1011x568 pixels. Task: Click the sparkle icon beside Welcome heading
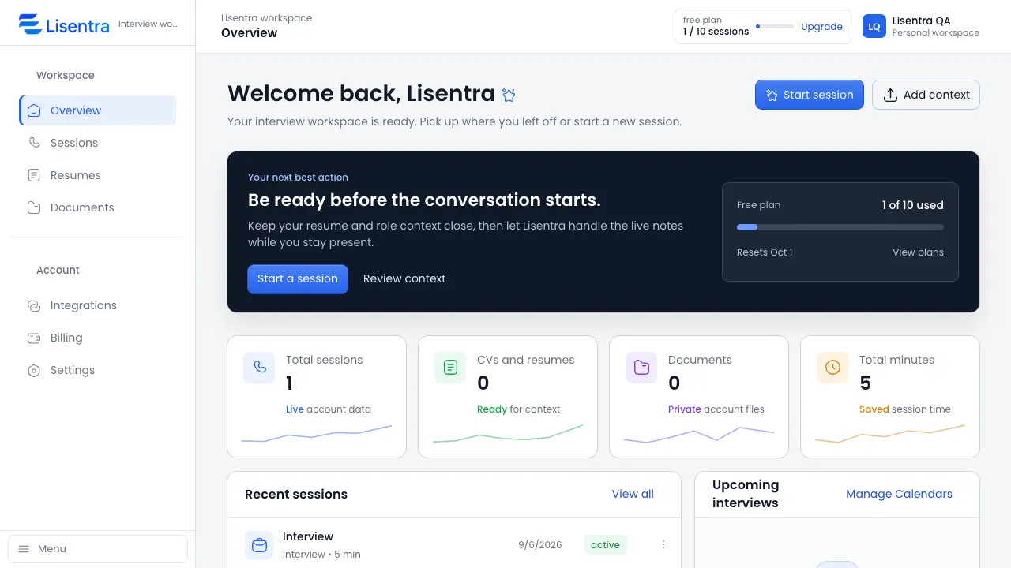pyautogui.click(x=509, y=95)
